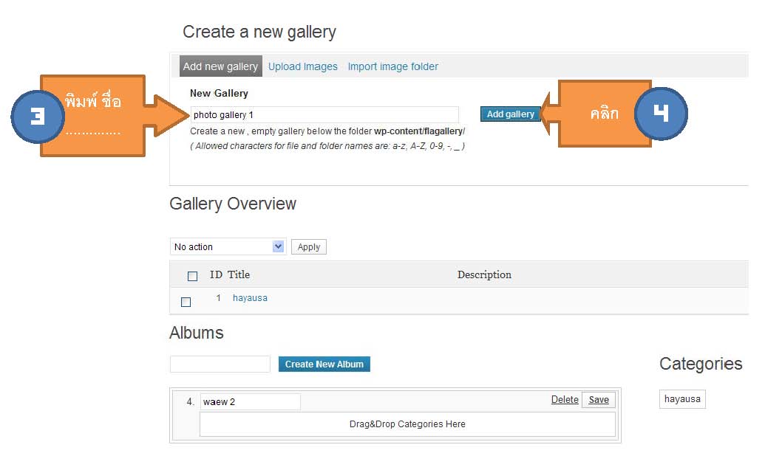Viewport: 765px width, 470px height.
Task: Click the Create New Album button
Action: coord(324,364)
